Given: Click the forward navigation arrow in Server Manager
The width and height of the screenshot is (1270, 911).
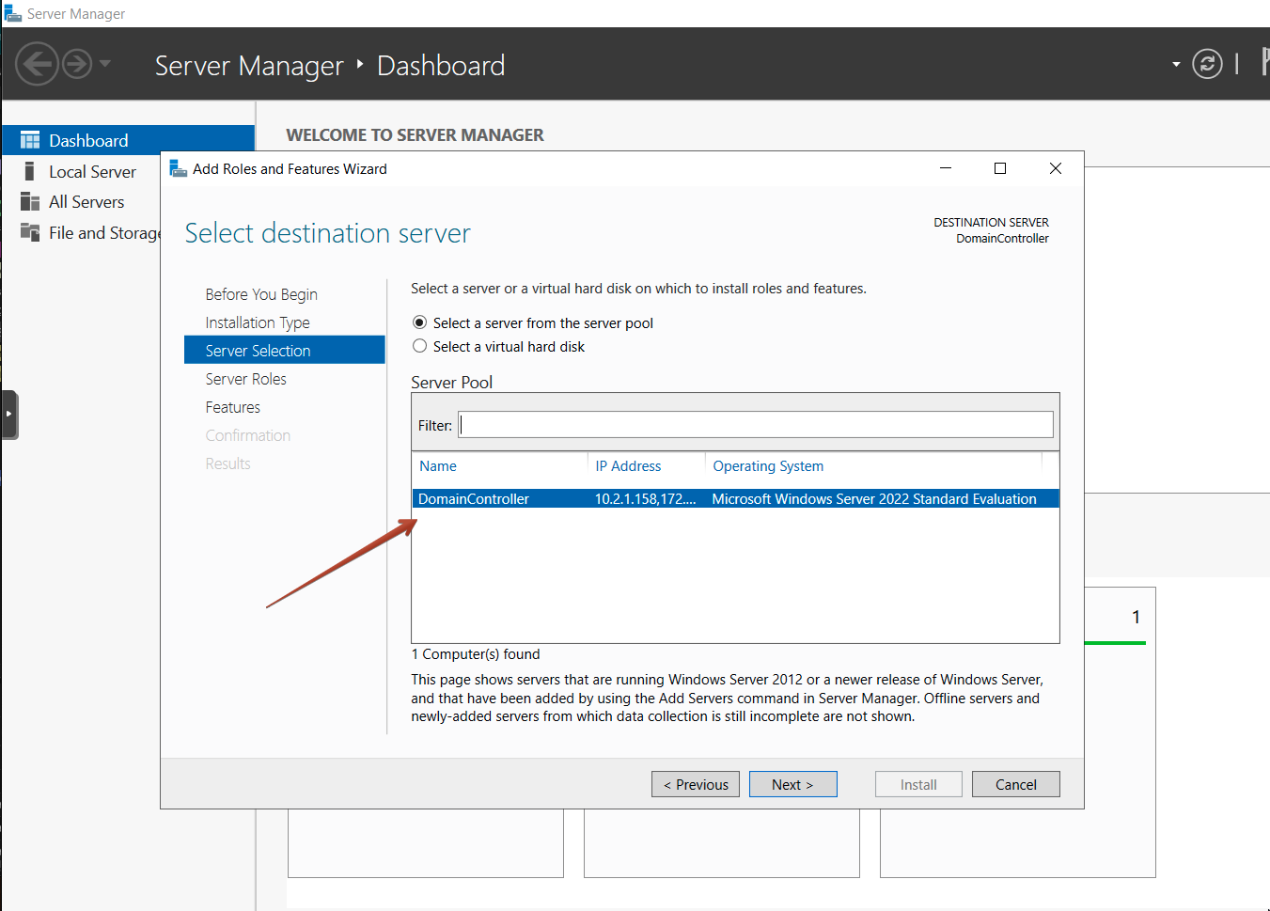Looking at the screenshot, I should [77, 64].
